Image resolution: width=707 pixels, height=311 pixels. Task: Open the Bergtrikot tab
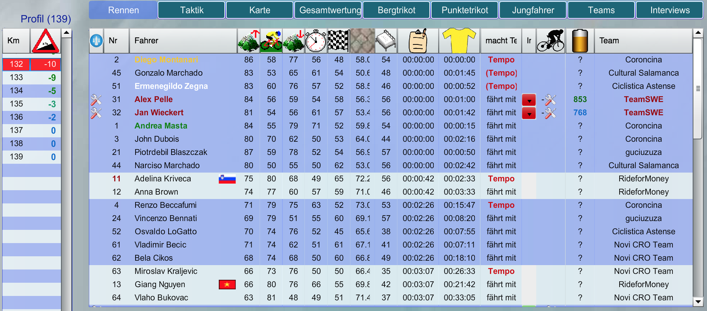(396, 10)
